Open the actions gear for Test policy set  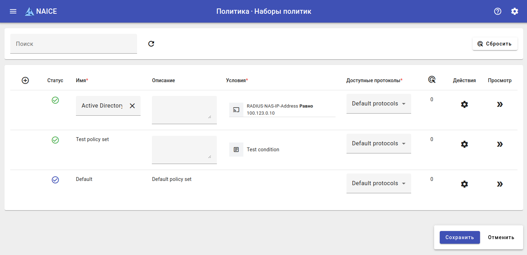(464, 144)
